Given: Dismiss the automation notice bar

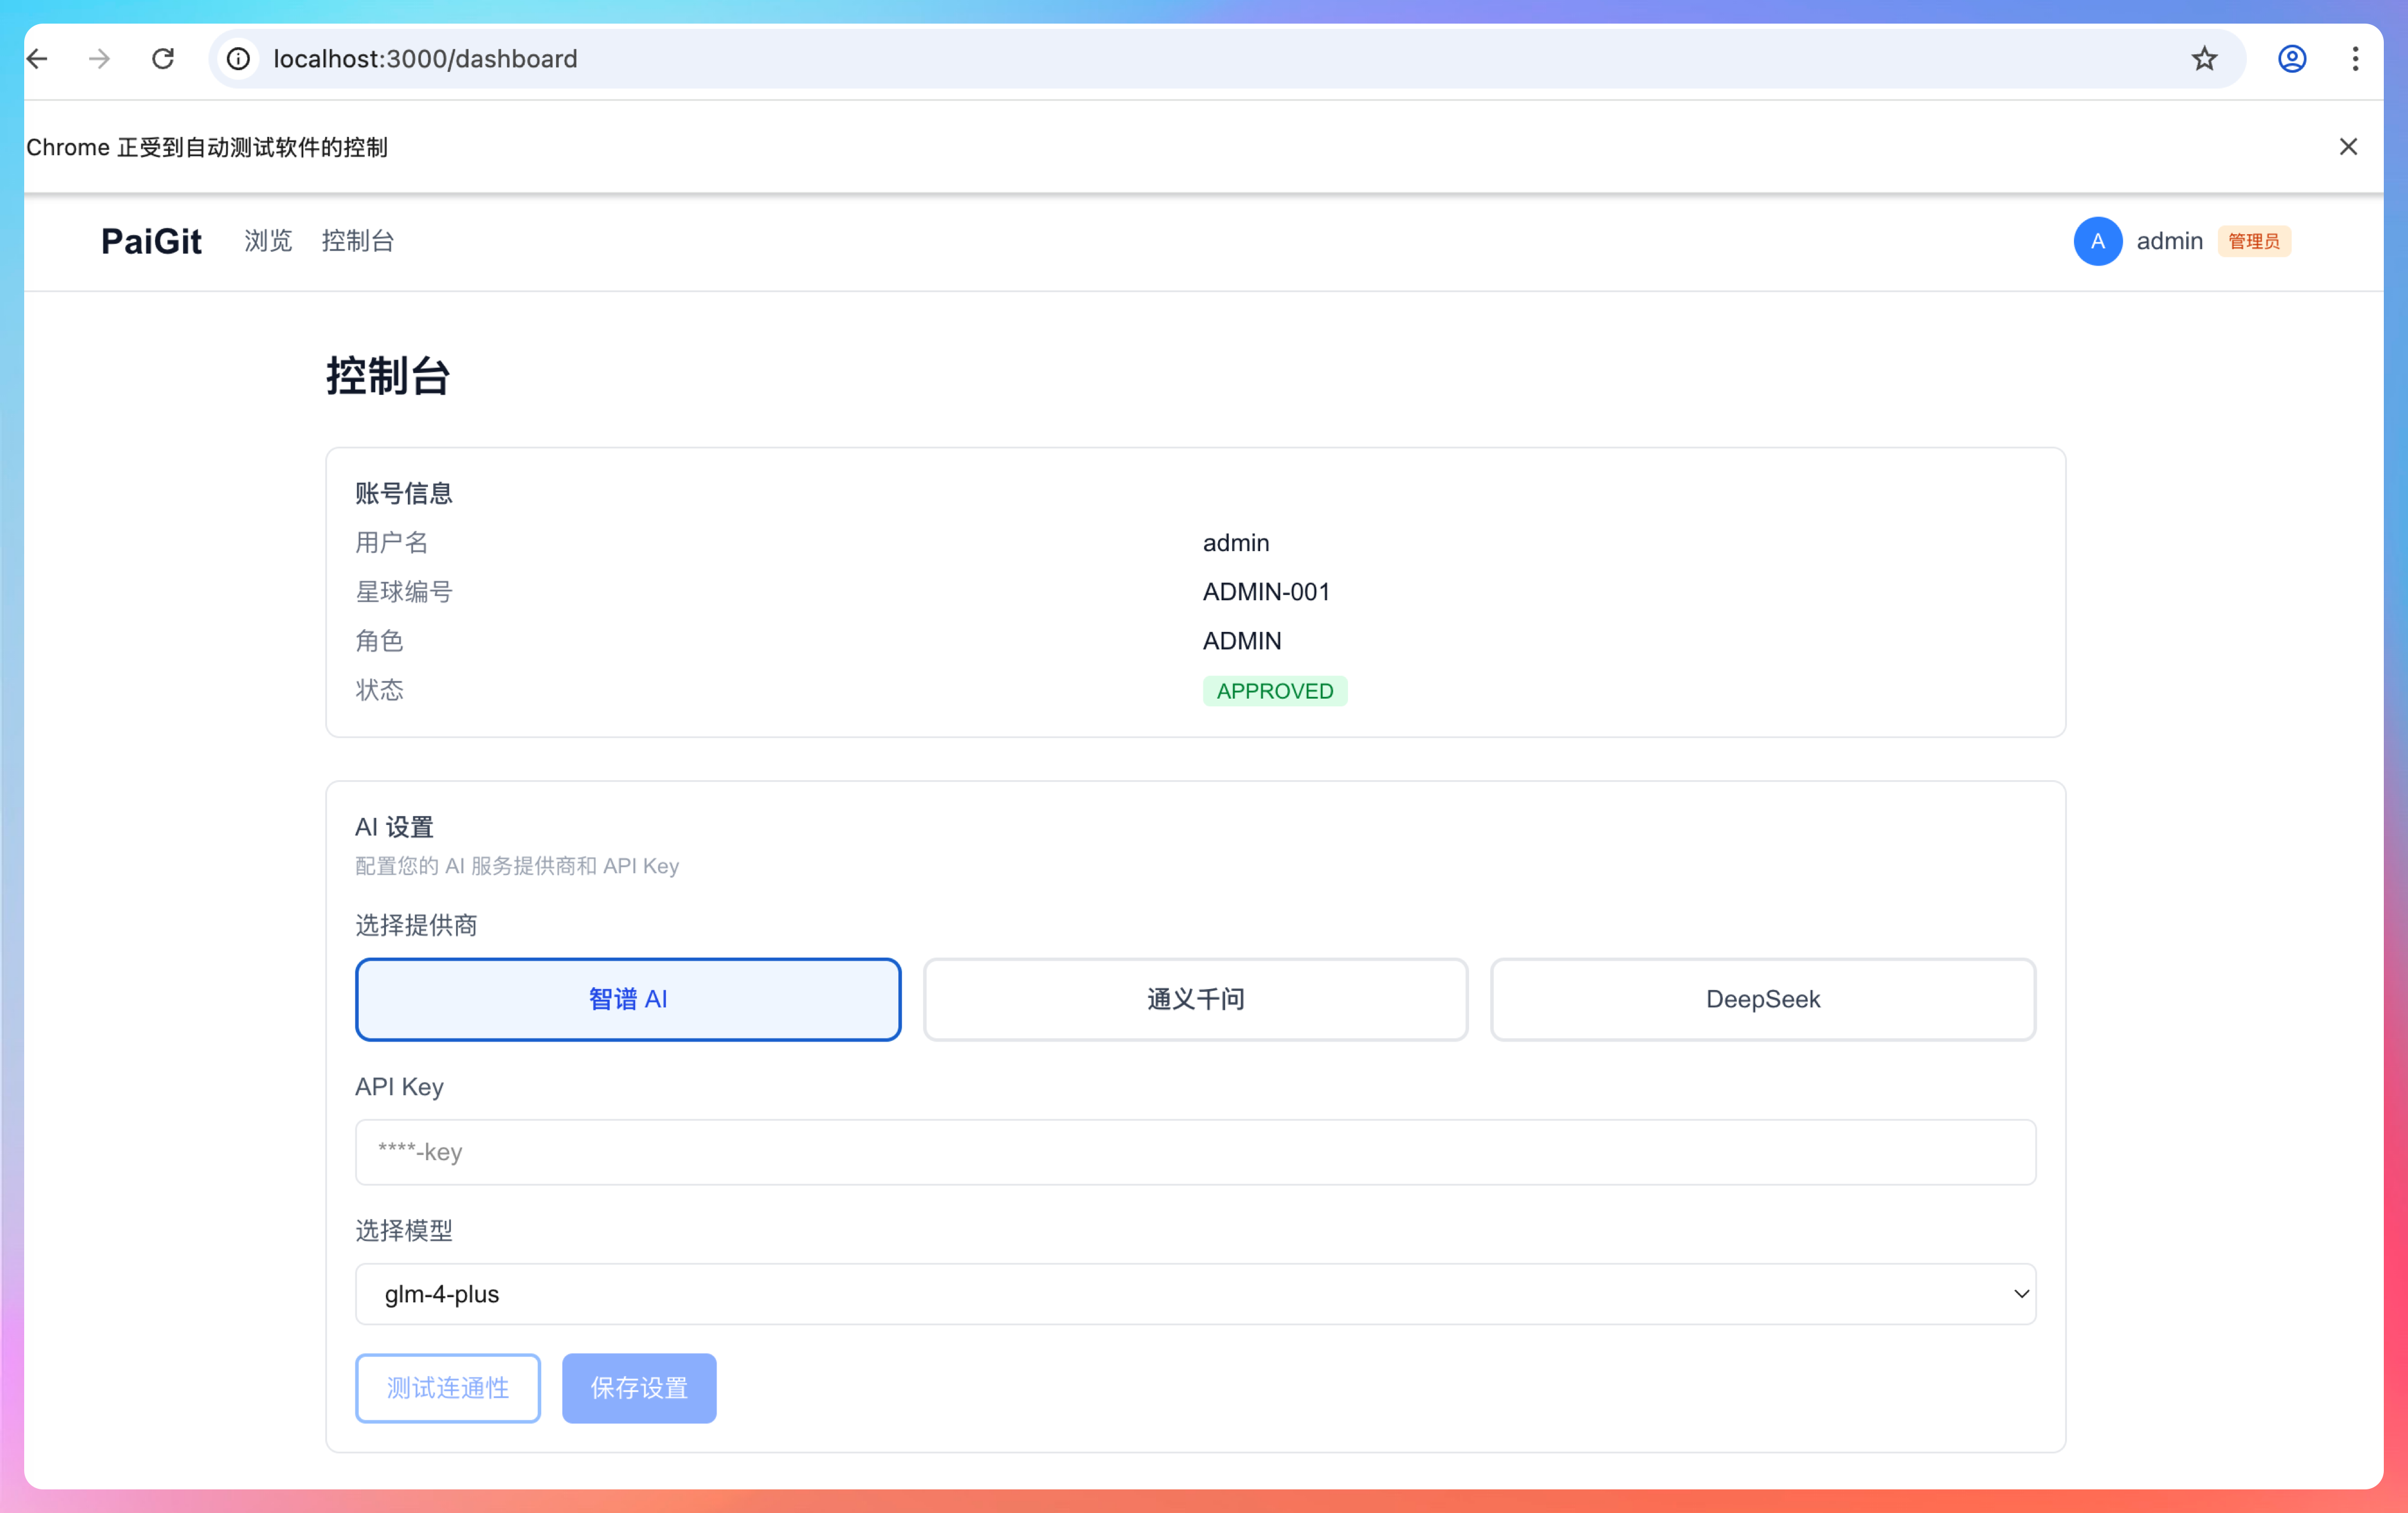Looking at the screenshot, I should click(x=2348, y=147).
